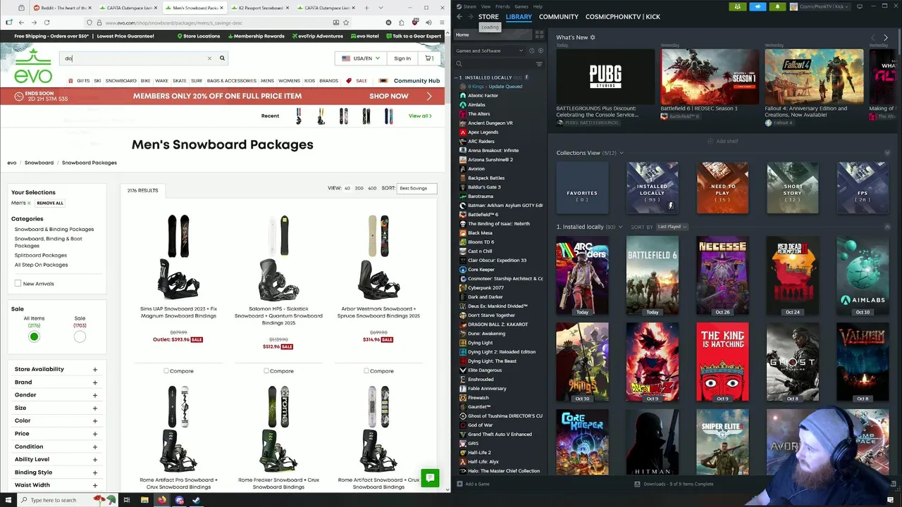Open Firefox from the Windows taskbar
The height and width of the screenshot is (507, 902).
162,500
